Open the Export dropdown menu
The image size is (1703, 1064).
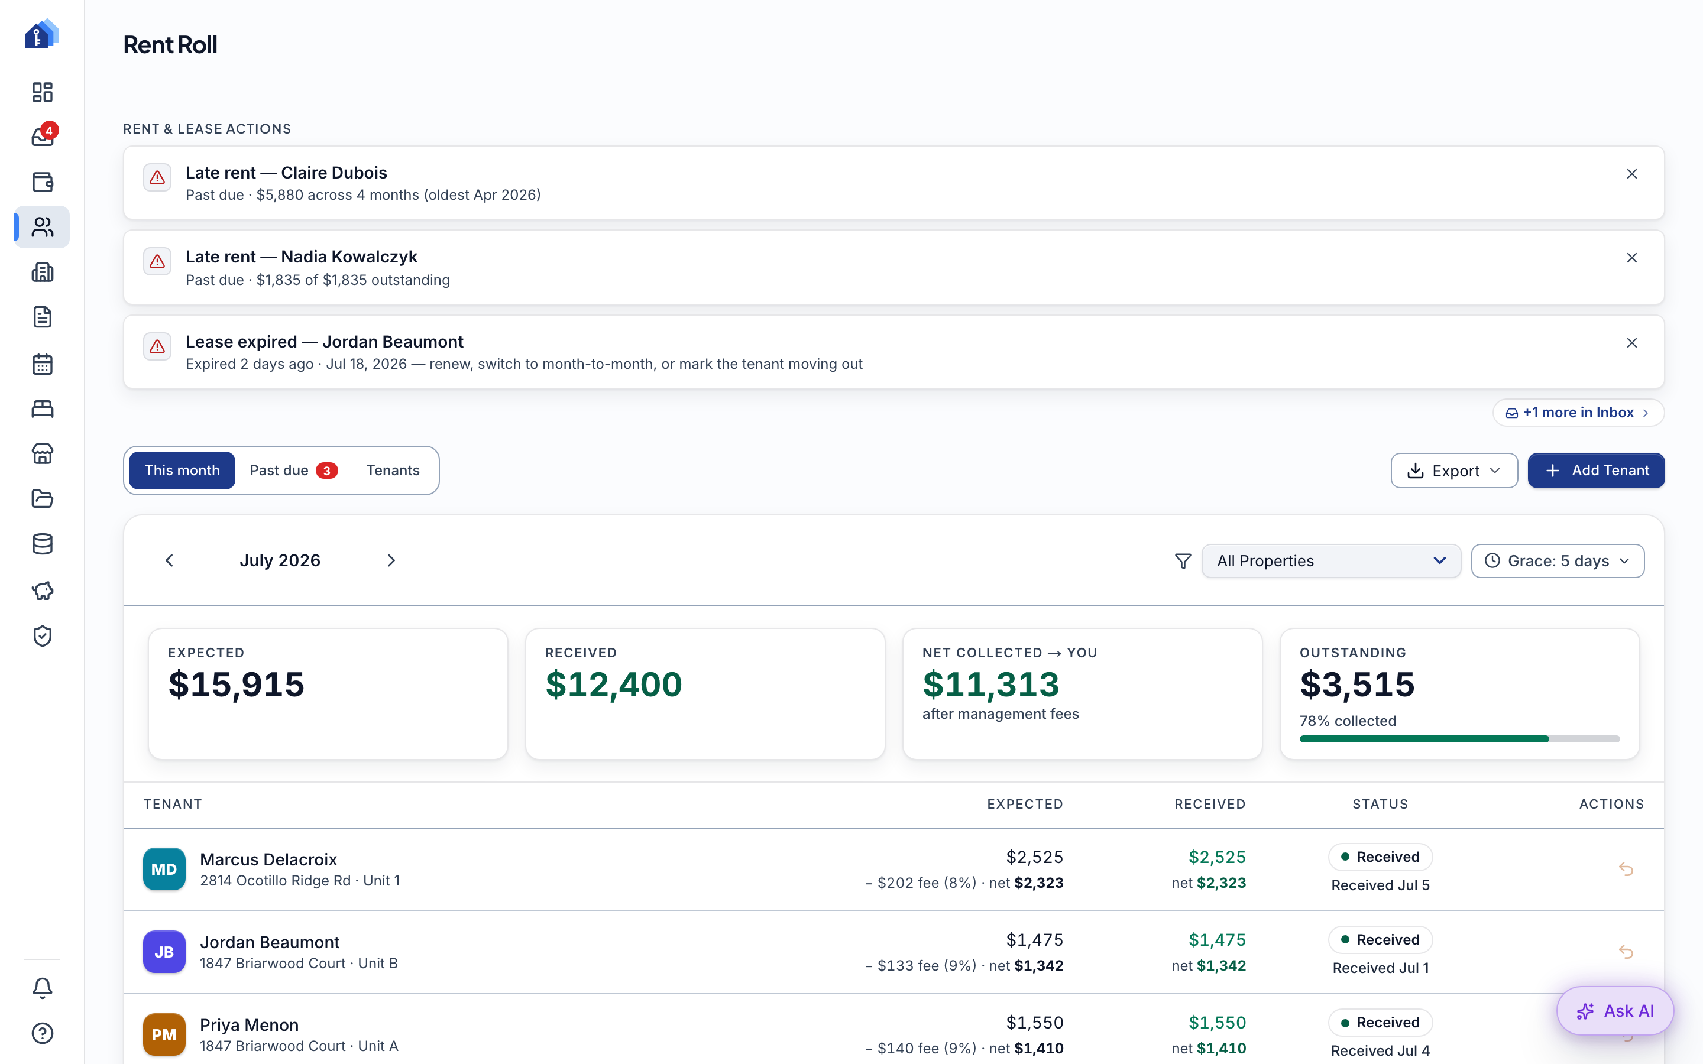[1454, 471]
